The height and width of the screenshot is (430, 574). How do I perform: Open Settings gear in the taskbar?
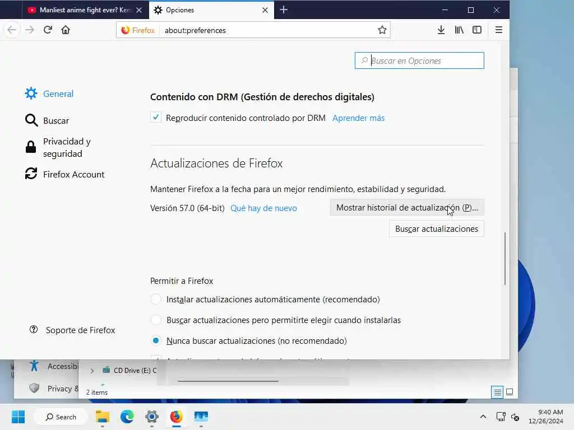point(151,417)
